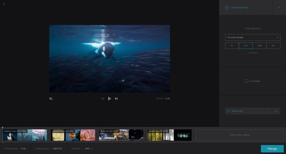Screen dimensions: 286x154
Task: Select the forest clip in the timeline
Action: pyautogui.click(x=170, y=135)
